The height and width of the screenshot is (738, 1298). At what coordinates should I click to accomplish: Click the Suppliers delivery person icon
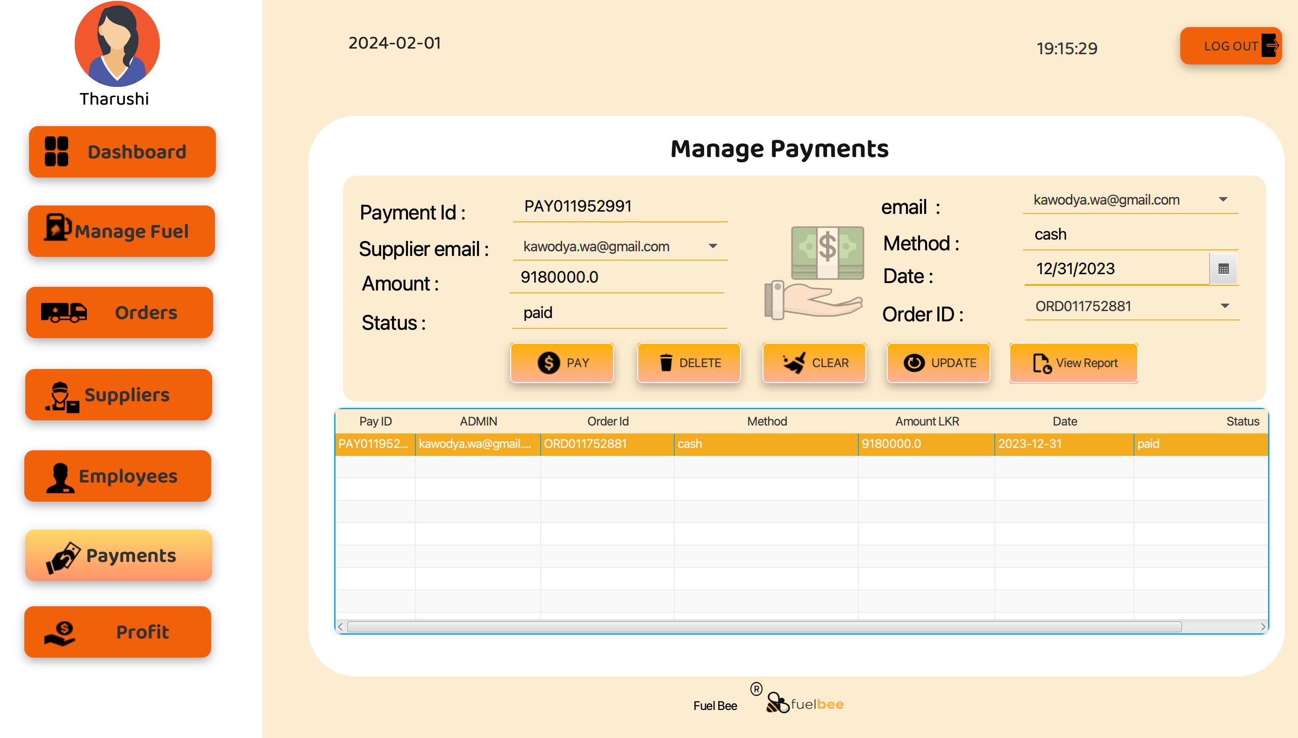(x=62, y=397)
